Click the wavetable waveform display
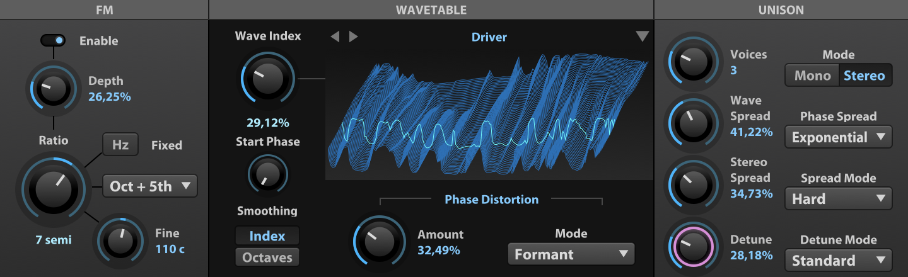908x277 pixels. pos(489,117)
